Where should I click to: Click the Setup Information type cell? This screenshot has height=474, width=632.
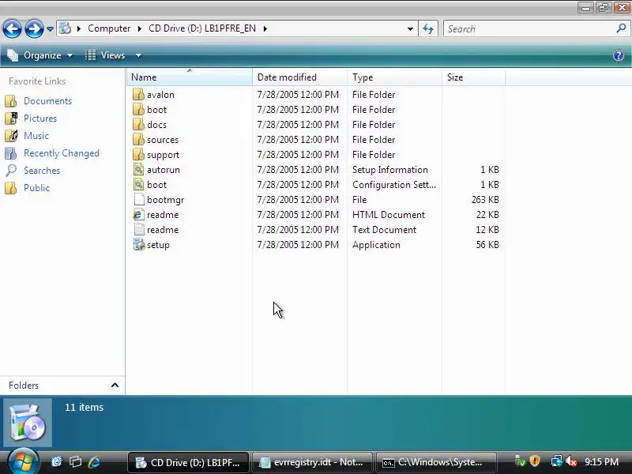[x=389, y=170]
